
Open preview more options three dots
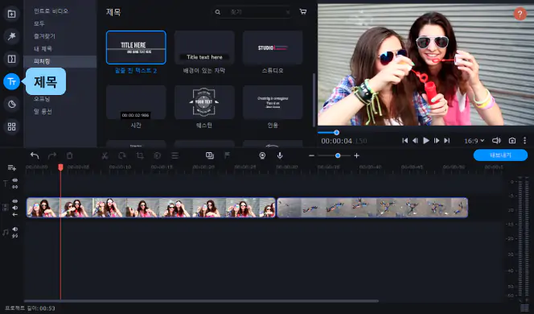pos(524,140)
